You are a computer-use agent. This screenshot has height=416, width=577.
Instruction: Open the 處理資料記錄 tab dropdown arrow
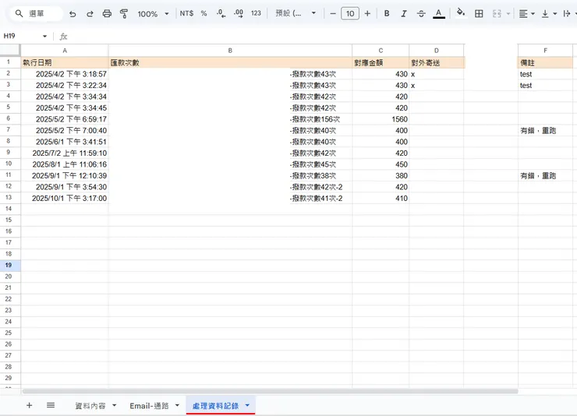(247, 405)
